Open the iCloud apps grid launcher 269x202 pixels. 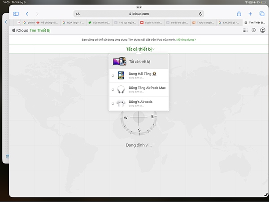245,30
